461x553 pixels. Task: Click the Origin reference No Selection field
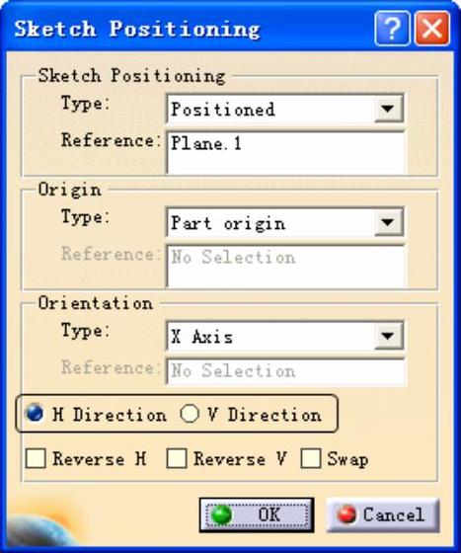point(286,267)
